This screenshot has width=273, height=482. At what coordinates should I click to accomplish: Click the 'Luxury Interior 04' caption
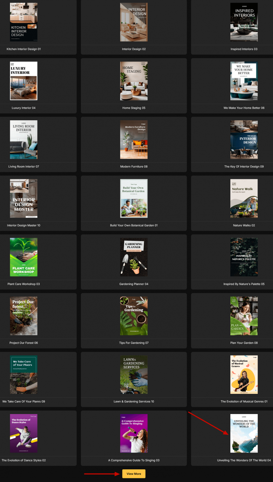coord(24,108)
